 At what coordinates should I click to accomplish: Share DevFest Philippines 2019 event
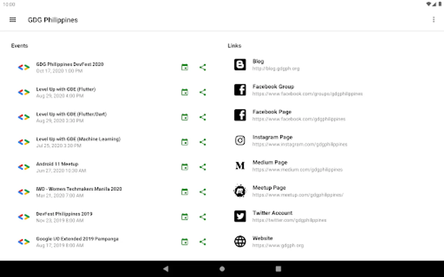(x=203, y=217)
